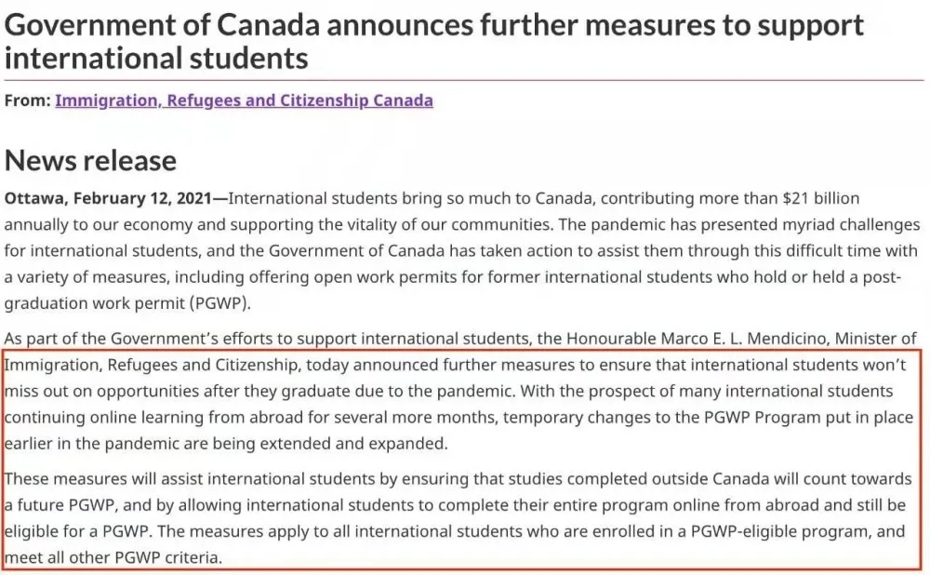This screenshot has width=930, height=575.
Task: Open the Immigration, Refugees and Citizenship Canada link
Action: click(x=244, y=100)
